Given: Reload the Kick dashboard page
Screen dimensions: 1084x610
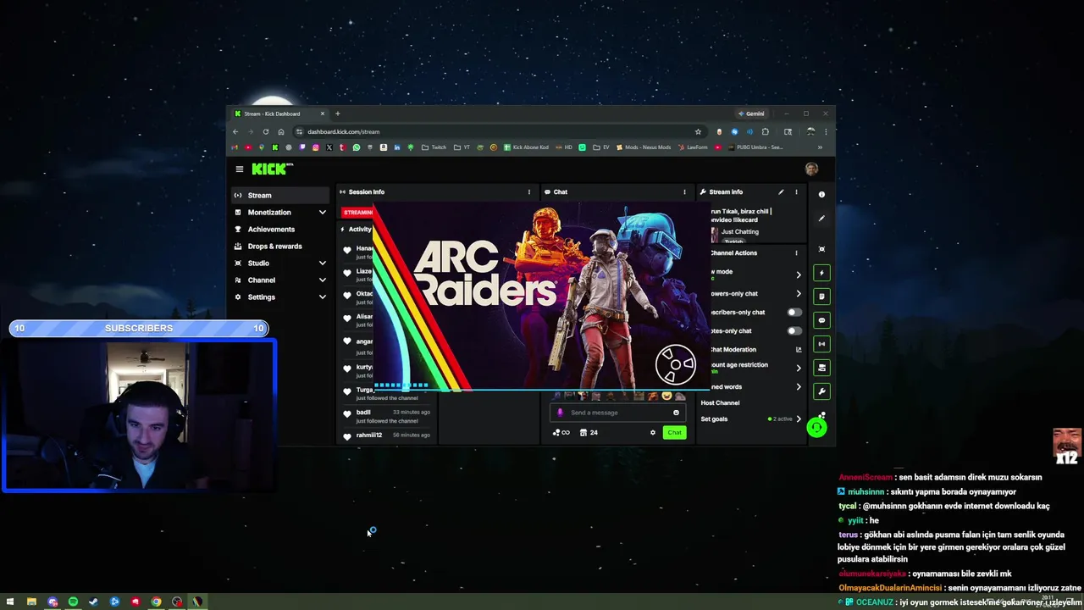Looking at the screenshot, I should point(266,132).
